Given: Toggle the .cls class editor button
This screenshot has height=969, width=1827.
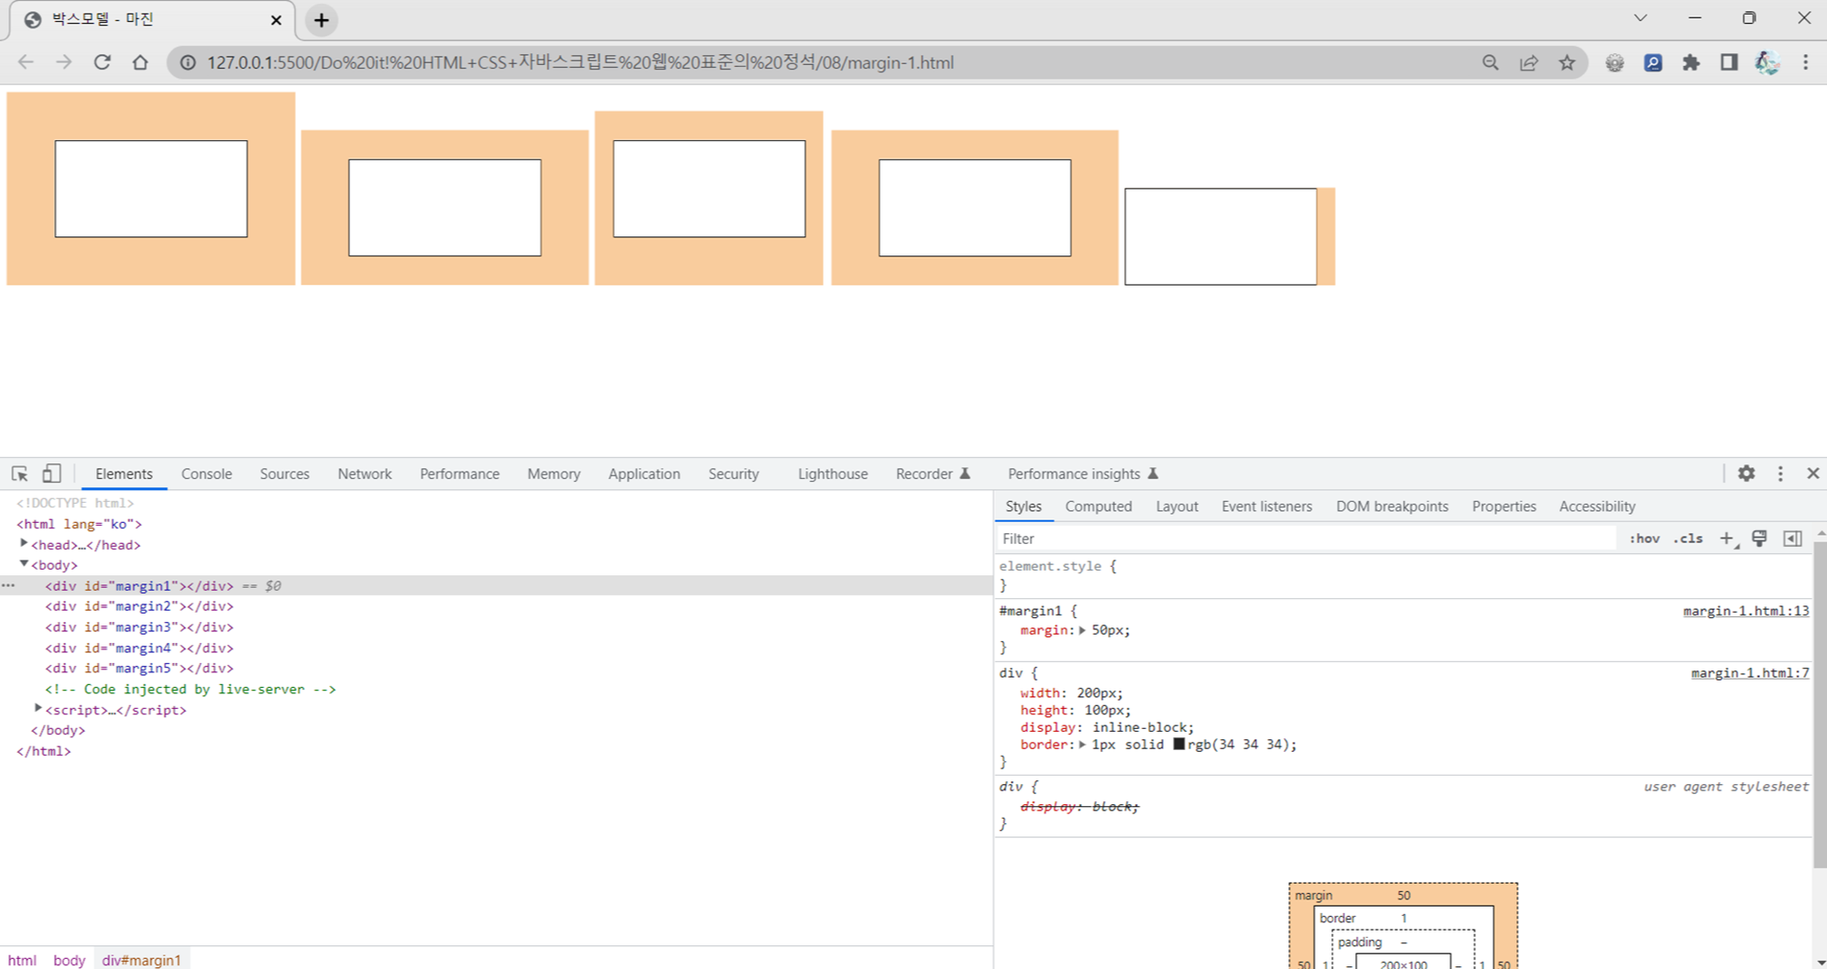Looking at the screenshot, I should pyautogui.click(x=1687, y=539).
